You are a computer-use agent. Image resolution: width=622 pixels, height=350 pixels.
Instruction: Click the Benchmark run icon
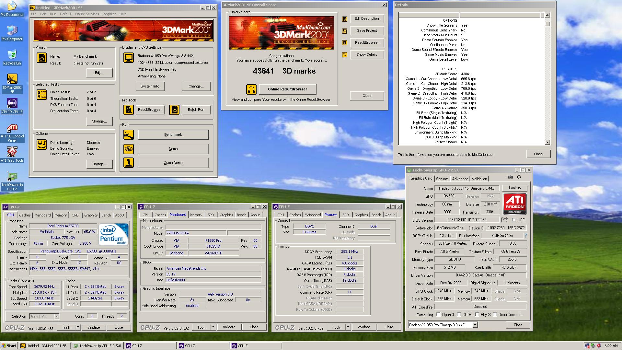[129, 135]
